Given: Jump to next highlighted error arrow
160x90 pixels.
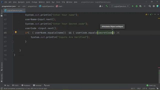Looking at the screenshot, I should point(158,14).
